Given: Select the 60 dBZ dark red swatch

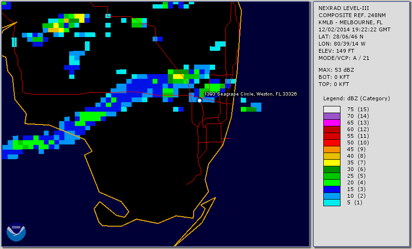Looking at the screenshot, I should (x=331, y=129).
